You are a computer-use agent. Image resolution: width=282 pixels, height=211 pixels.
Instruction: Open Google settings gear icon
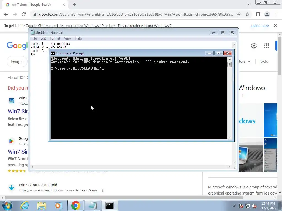254,46
